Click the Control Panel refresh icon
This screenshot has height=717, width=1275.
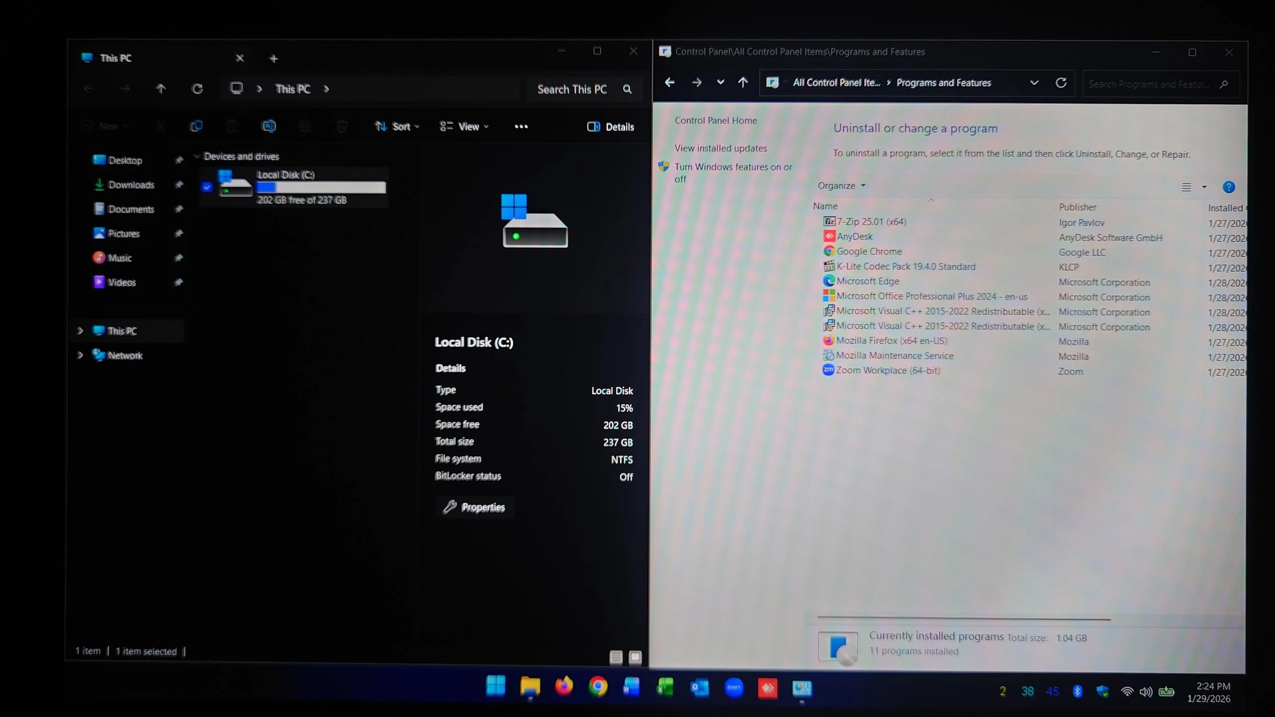point(1061,83)
